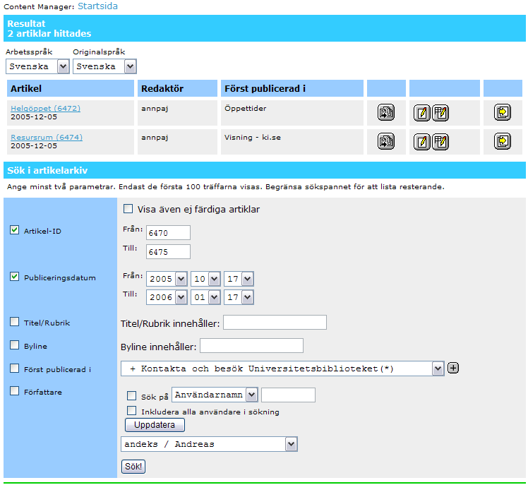Focus text field next to Användarnamn
Viewport: 528px width, 485px height.
288,395
